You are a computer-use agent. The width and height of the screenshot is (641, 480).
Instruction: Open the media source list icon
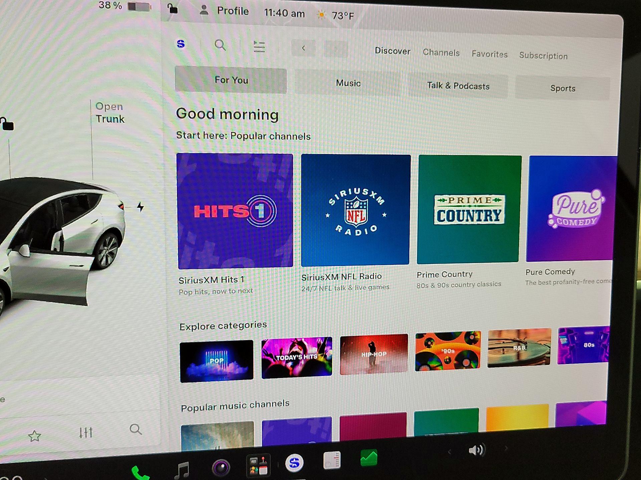(x=259, y=47)
